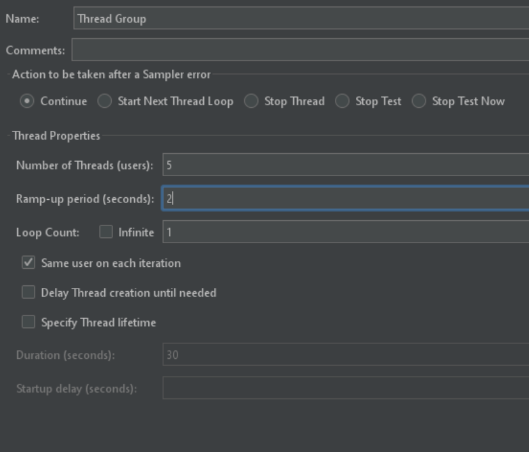This screenshot has height=452, width=529.
Task: Select the Continue radio button
Action: pos(27,101)
